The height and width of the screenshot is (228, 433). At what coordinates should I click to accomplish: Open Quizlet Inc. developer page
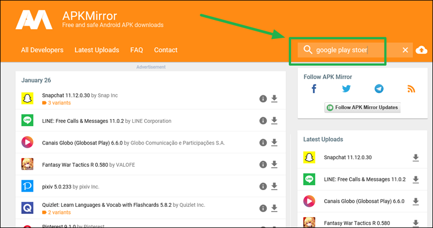(192, 205)
